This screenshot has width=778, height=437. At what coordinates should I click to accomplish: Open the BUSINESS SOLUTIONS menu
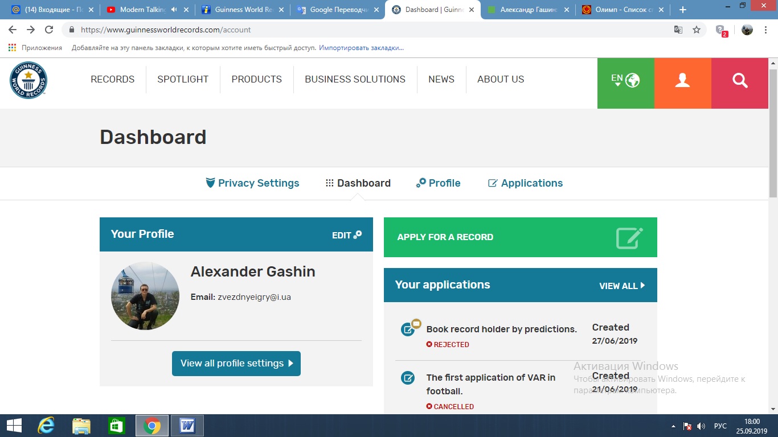(x=355, y=79)
